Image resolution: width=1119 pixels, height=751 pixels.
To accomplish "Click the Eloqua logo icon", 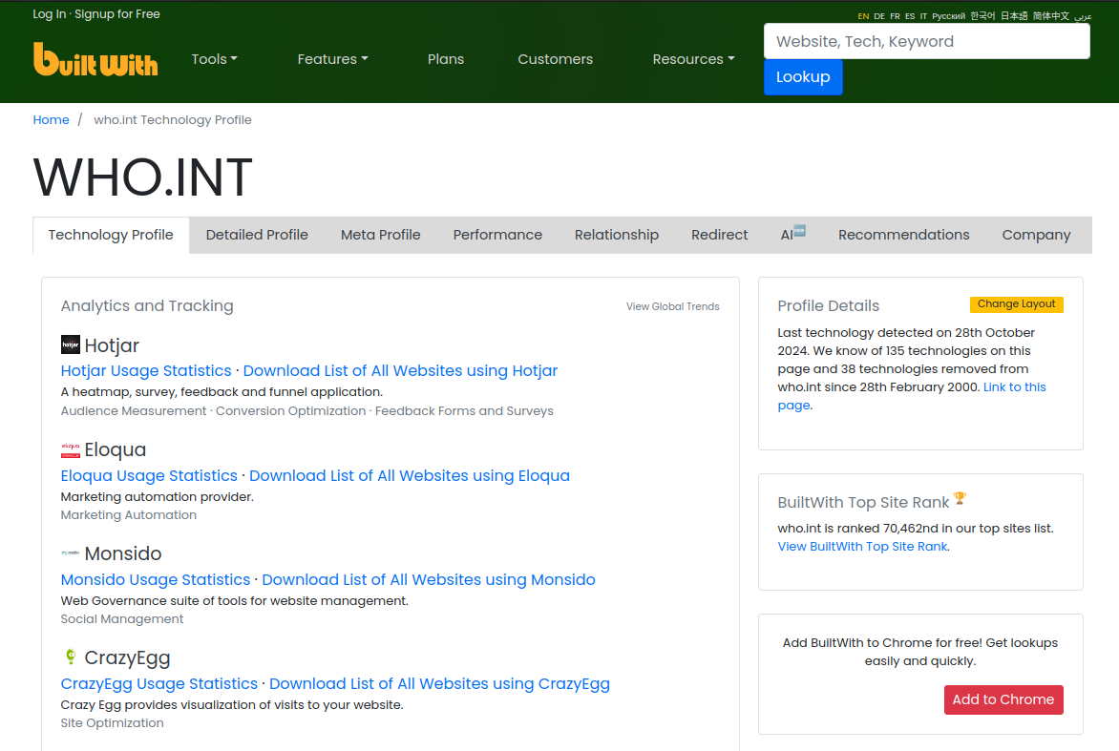I will (70, 449).
